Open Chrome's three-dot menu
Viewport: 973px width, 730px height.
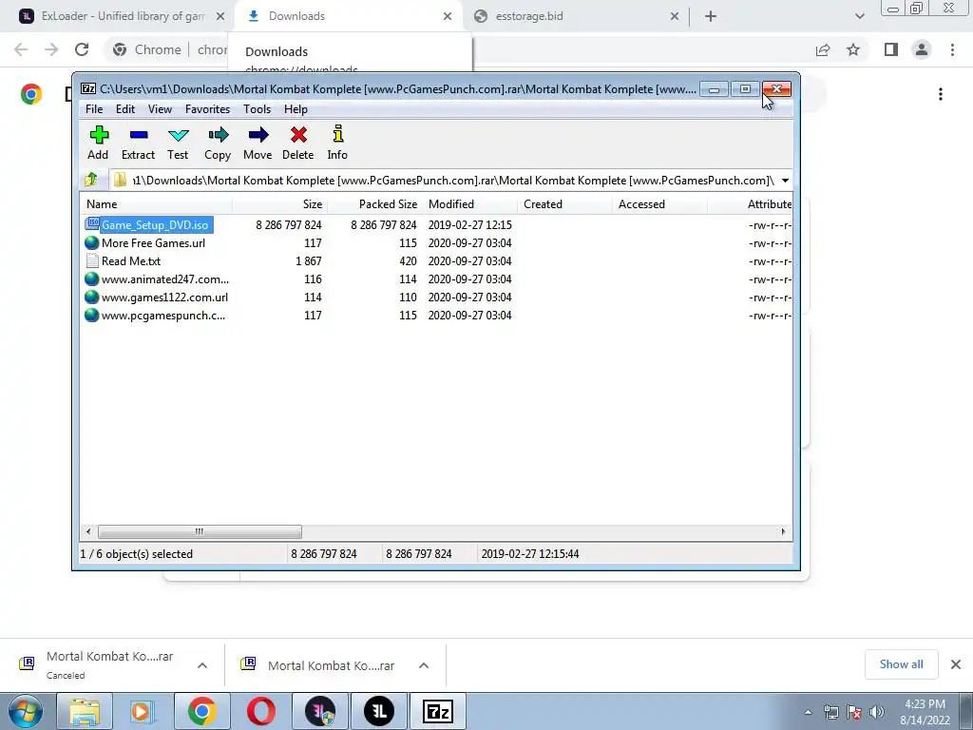click(952, 49)
